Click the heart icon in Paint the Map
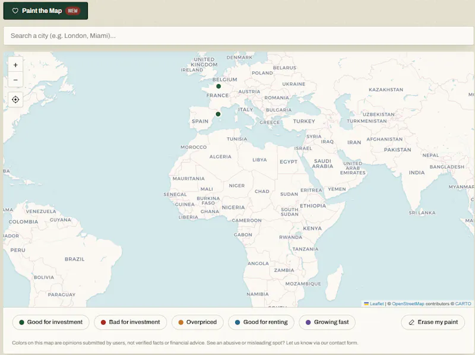 (15, 11)
